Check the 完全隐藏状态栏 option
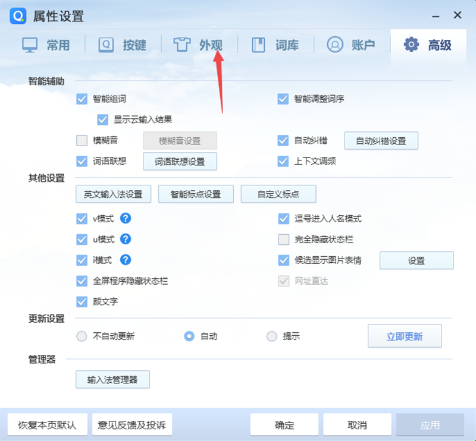 [283, 240]
